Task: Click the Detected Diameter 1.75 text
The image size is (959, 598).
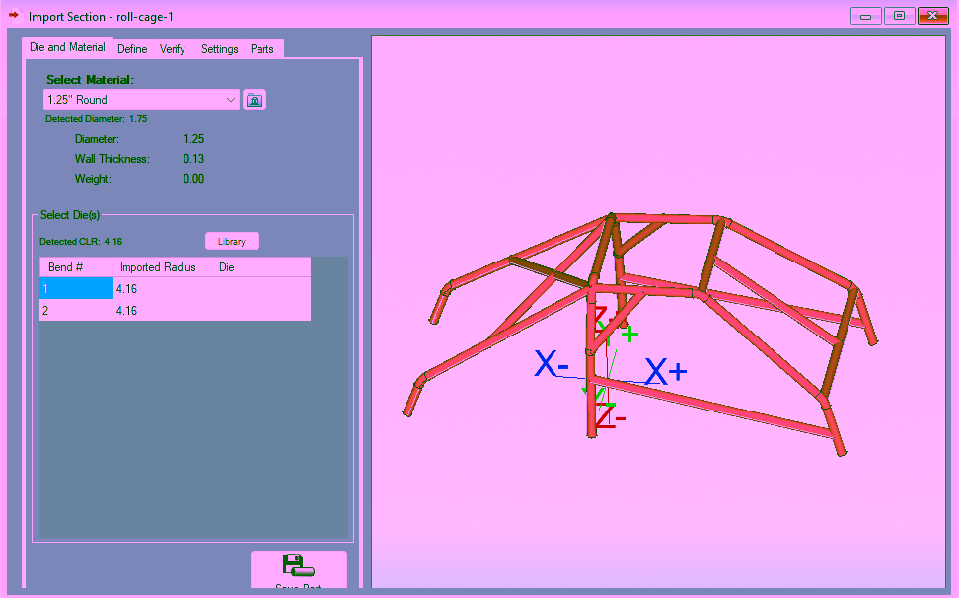Action: (96, 119)
